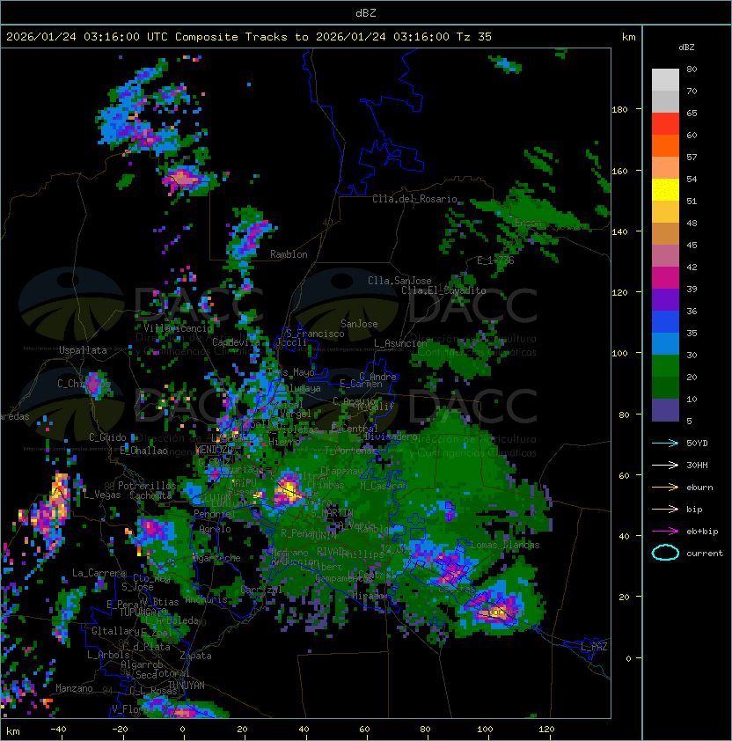Viewport: 732px width, 741px height.
Task: Click the pink bip arrow icon
Action: 665,509
